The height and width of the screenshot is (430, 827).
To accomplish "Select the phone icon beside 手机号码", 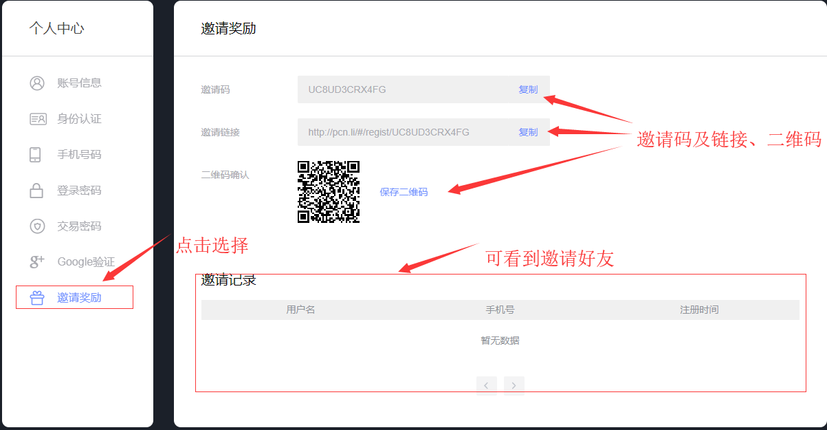I will click(36, 155).
